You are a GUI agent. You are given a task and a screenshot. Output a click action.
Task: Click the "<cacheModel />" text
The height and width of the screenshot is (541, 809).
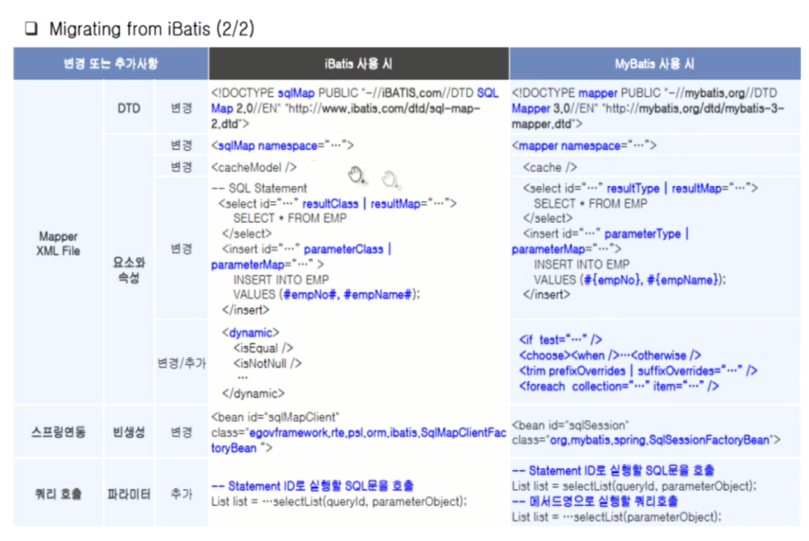tap(254, 167)
